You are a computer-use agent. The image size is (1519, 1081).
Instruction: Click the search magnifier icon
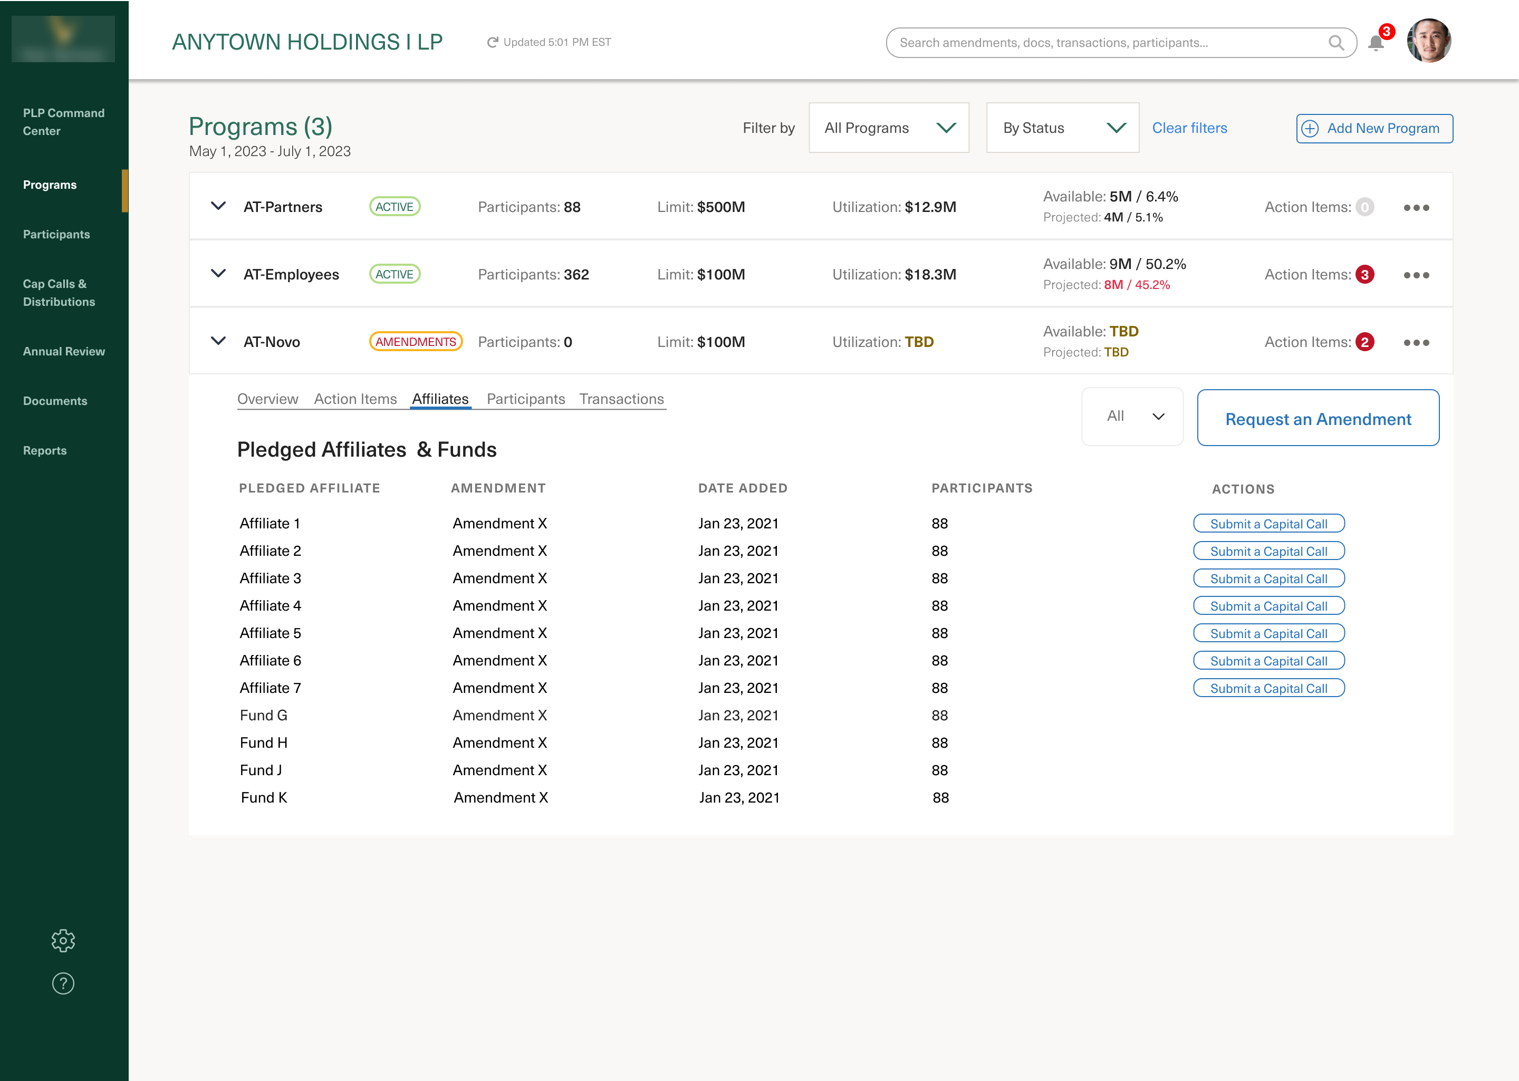click(x=1335, y=43)
